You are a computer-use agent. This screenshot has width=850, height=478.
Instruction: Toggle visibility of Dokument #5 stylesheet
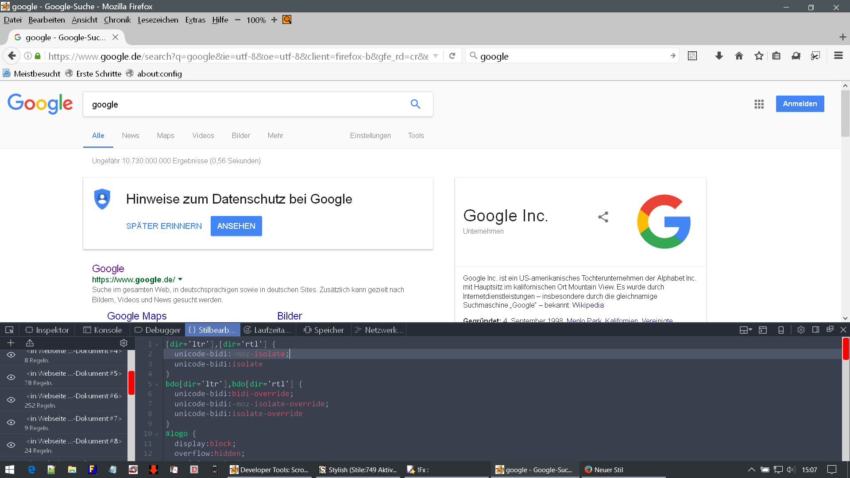pyautogui.click(x=11, y=378)
